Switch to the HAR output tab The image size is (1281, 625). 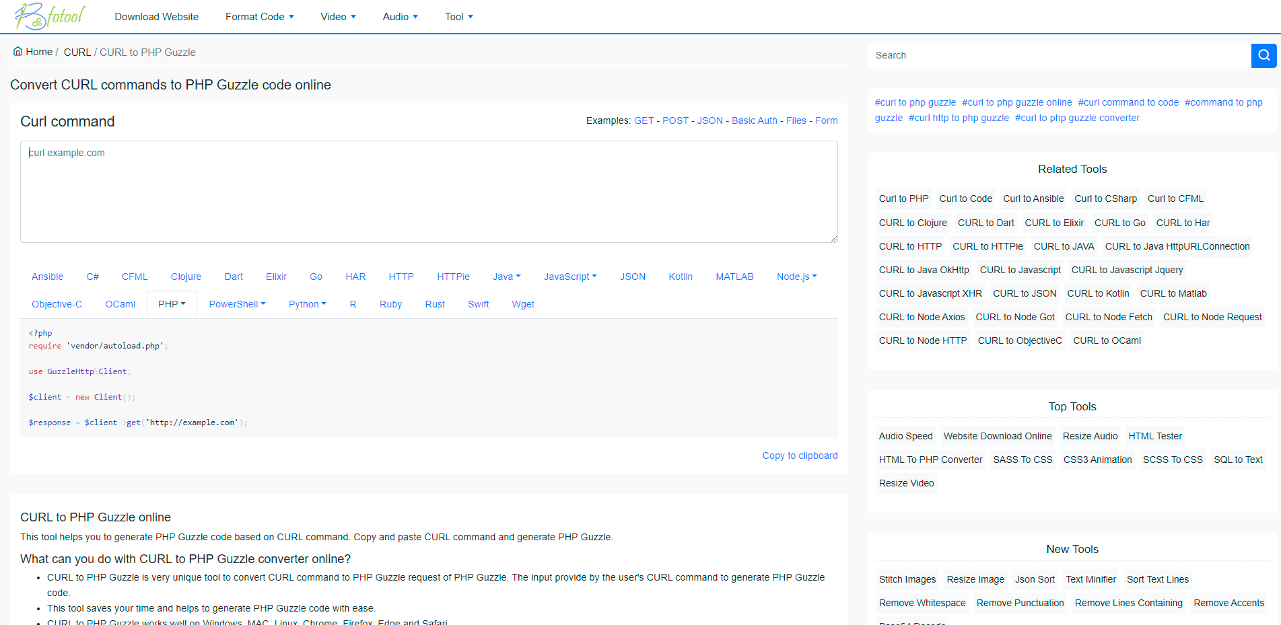(355, 276)
